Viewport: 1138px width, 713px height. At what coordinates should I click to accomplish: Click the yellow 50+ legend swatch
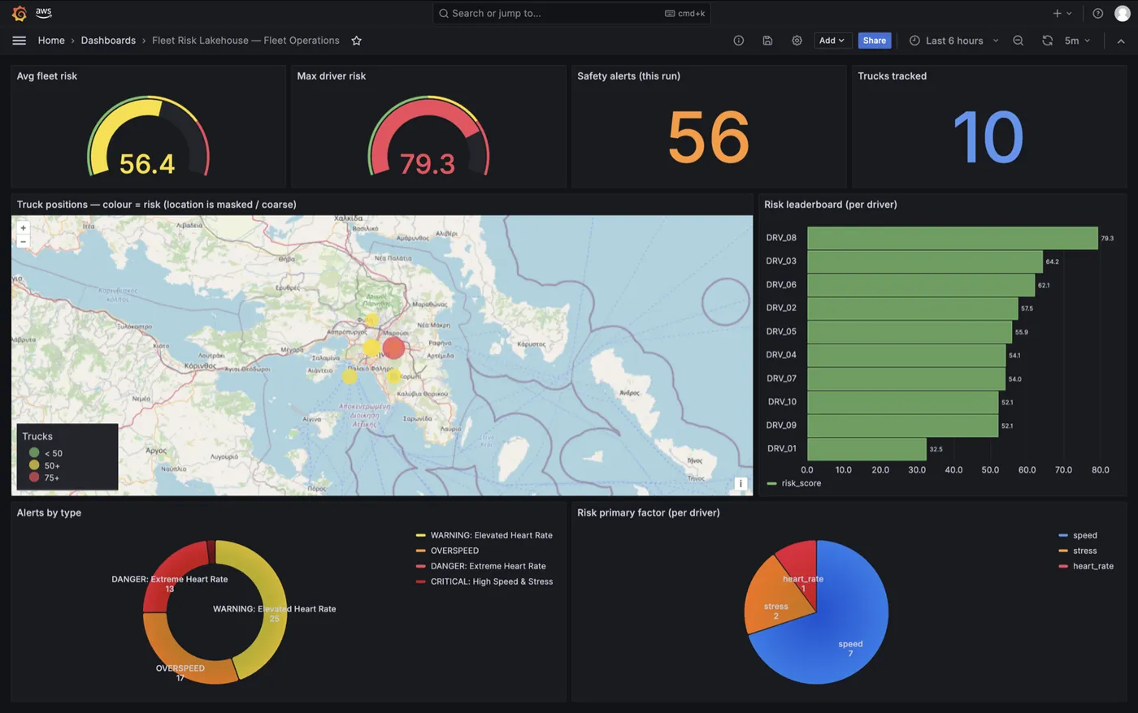[34, 465]
